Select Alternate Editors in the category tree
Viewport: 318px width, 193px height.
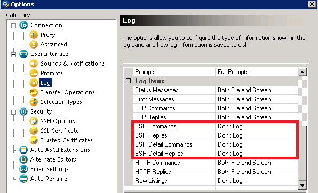coord(53,159)
